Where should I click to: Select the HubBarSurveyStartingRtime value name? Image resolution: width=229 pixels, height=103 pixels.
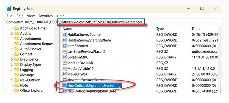[89, 40]
